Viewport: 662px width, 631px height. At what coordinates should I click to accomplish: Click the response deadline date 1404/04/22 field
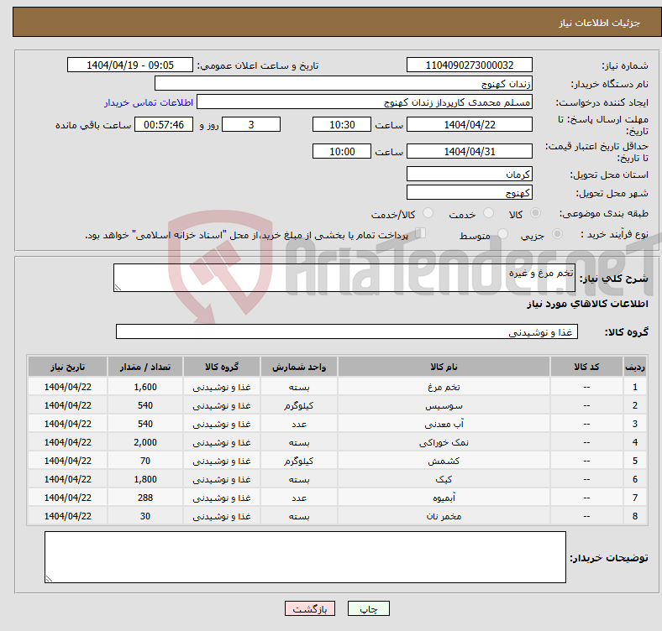[x=469, y=124]
